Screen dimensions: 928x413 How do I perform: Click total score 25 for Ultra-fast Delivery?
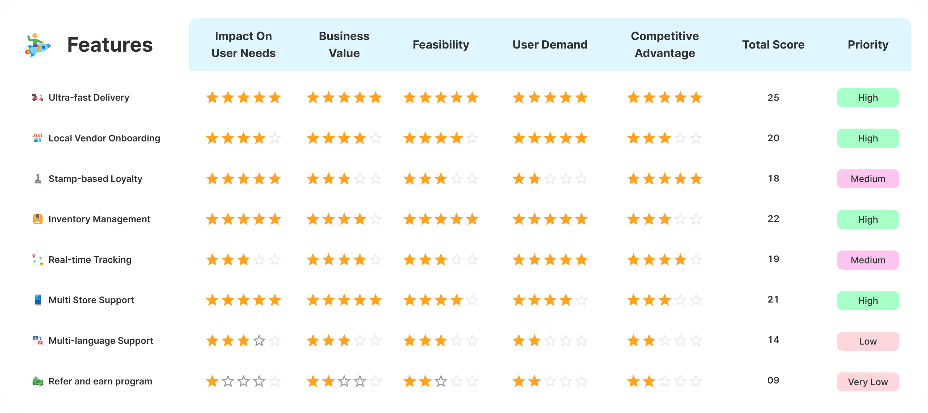tap(773, 97)
